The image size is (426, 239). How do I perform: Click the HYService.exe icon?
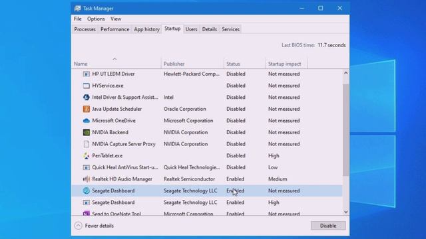(86, 86)
